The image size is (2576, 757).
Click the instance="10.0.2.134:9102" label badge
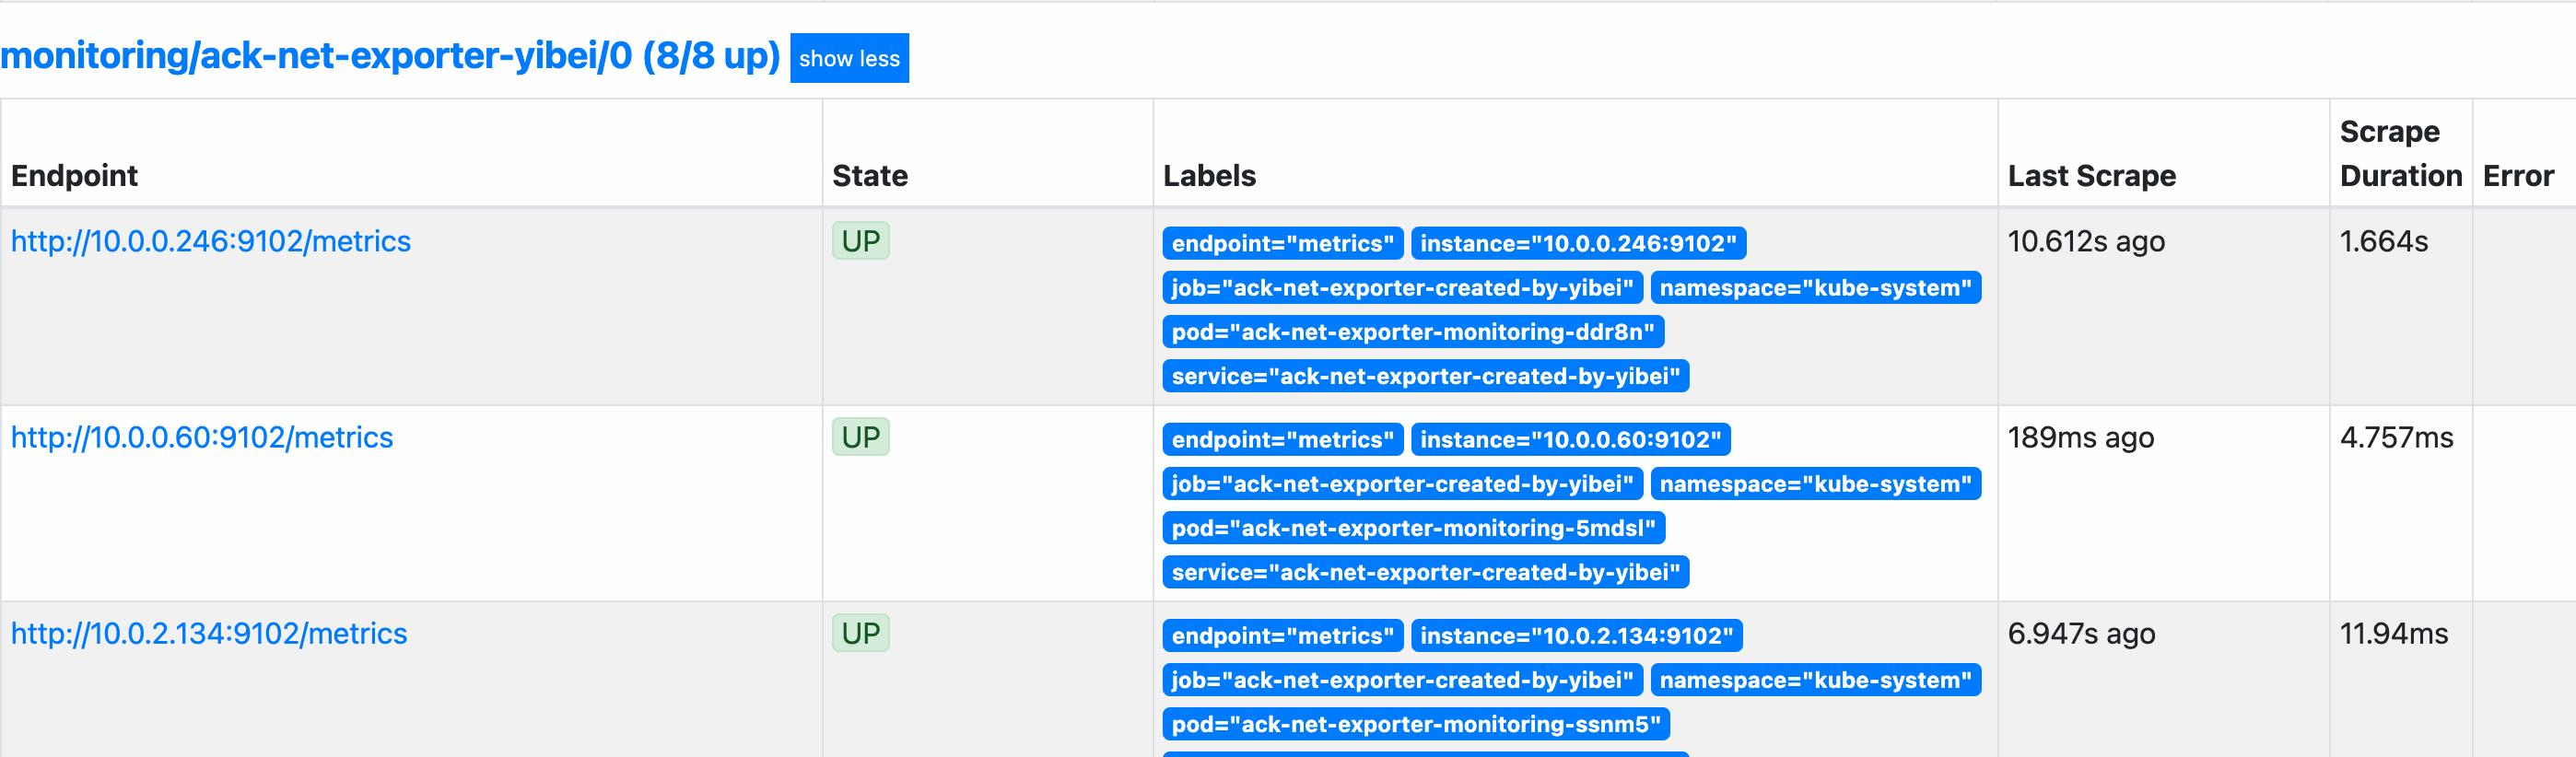point(1576,635)
